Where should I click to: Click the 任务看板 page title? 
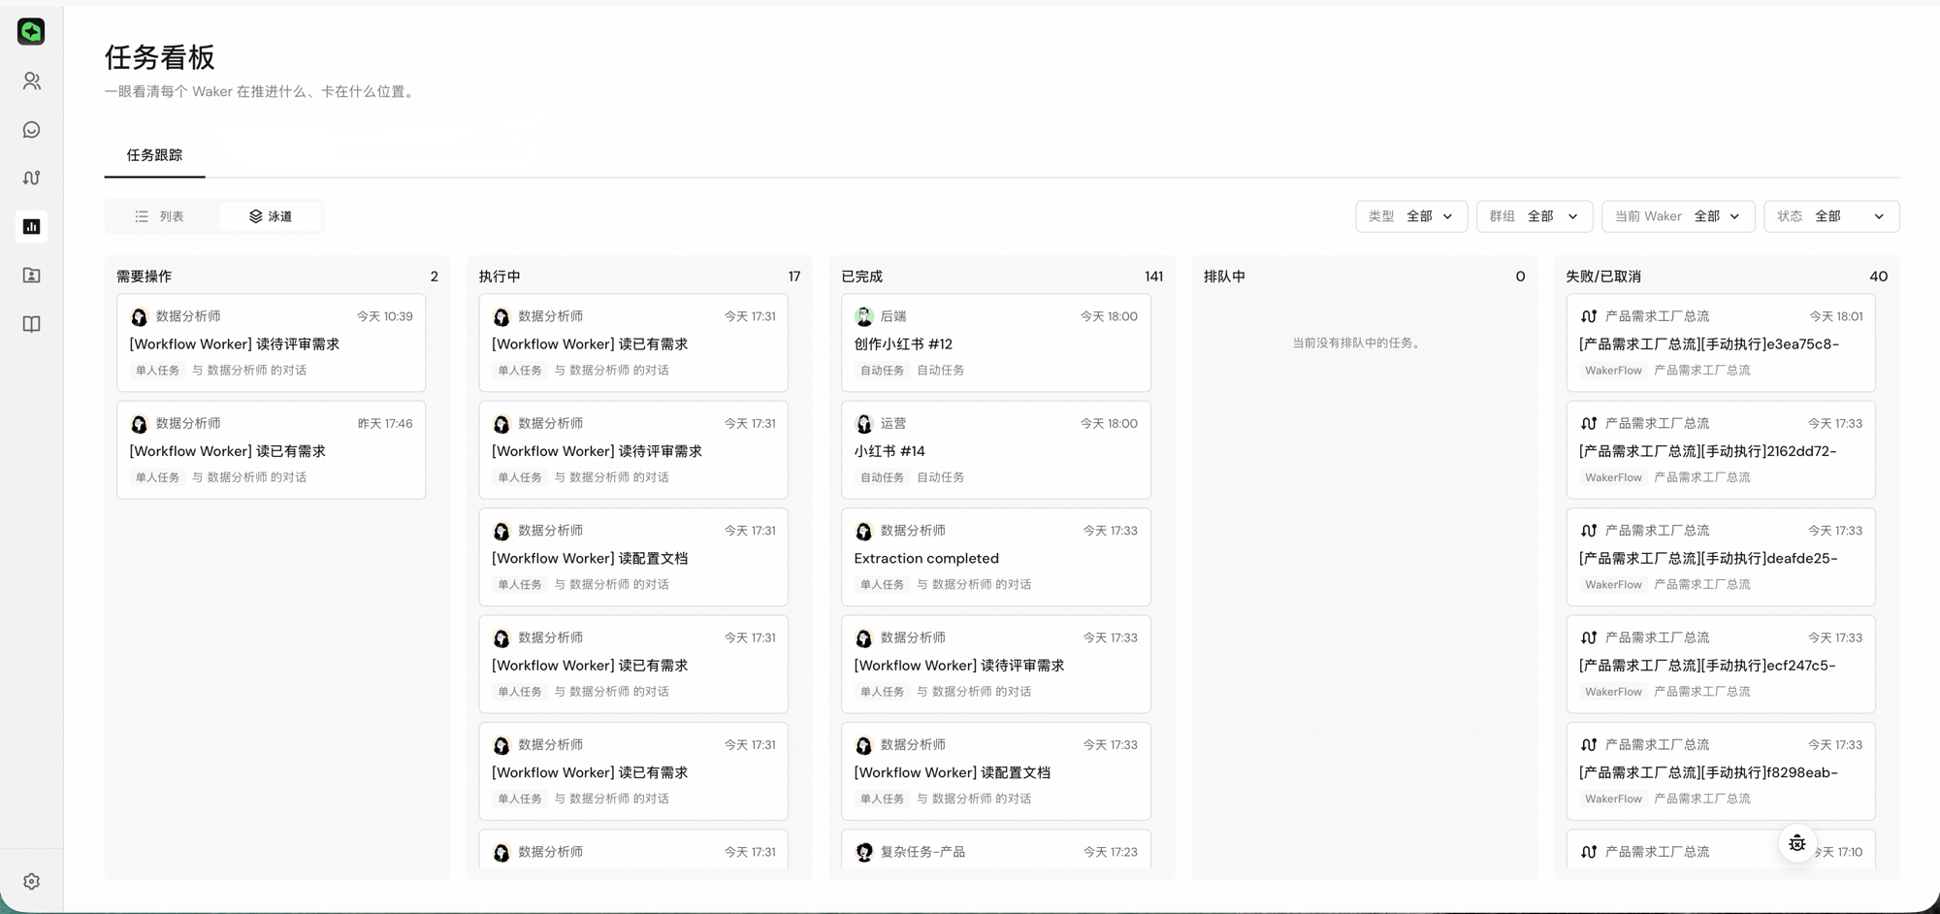click(159, 57)
